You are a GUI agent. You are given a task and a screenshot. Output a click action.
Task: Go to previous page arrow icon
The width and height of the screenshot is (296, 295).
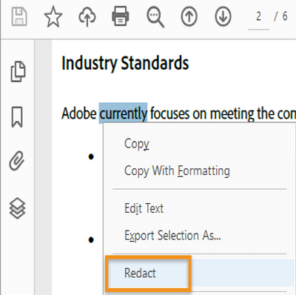point(189,16)
